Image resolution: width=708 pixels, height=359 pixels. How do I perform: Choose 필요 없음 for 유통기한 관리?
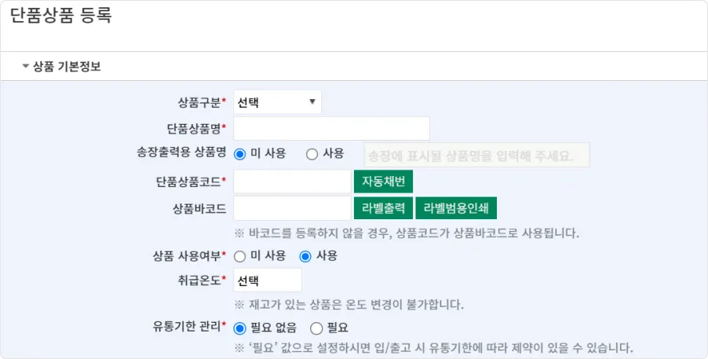(x=239, y=328)
